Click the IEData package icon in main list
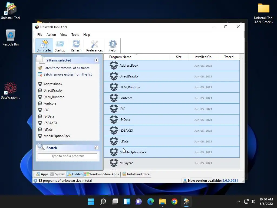This screenshot has width=277, height=208. pyautogui.click(x=114, y=141)
